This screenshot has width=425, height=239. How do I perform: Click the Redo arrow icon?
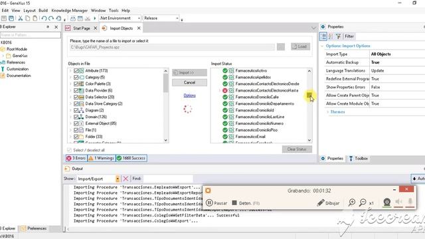point(51,19)
